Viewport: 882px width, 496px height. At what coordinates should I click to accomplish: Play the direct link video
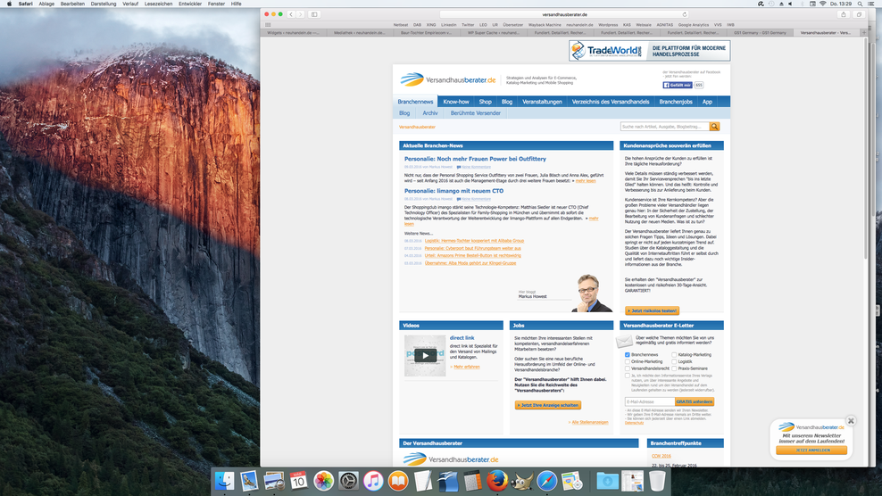point(425,355)
